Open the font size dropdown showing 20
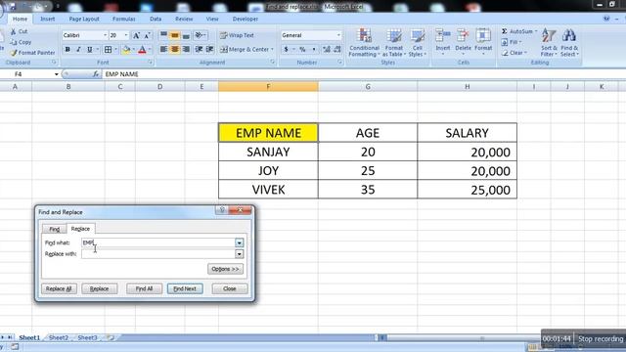626x352 pixels. (x=126, y=35)
